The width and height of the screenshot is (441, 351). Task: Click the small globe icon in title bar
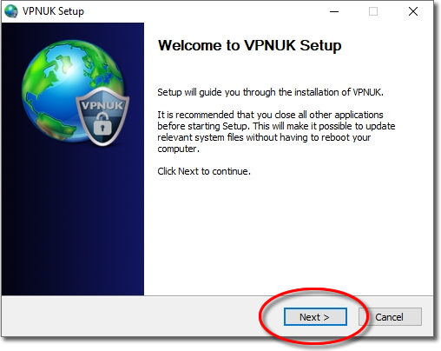11,11
